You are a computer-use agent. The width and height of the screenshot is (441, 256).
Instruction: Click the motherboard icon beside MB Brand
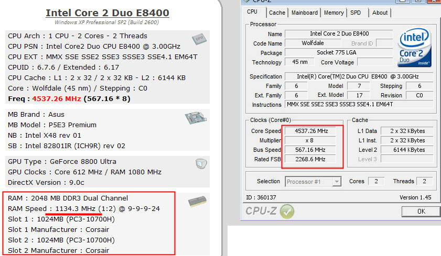pos(196,118)
